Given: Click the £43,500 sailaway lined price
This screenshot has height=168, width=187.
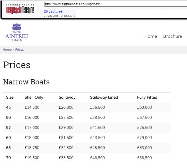Looking at the screenshot, I should tap(97, 138).
